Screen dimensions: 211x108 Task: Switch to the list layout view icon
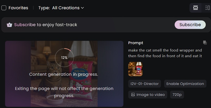[207, 8]
